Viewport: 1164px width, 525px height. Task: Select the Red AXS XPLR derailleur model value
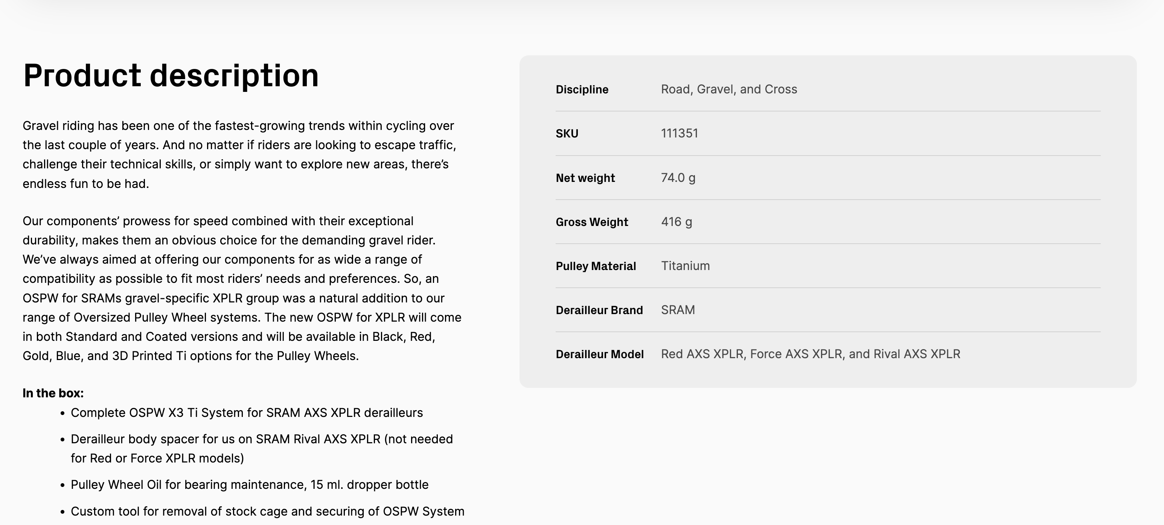pyautogui.click(x=810, y=354)
